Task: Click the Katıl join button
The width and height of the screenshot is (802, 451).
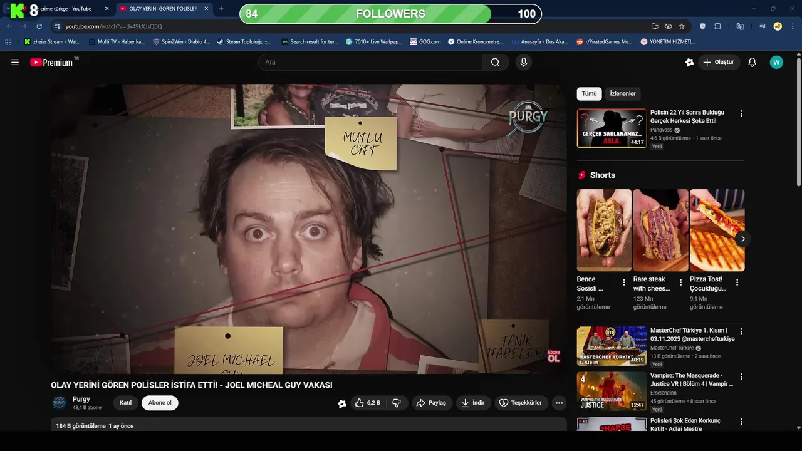Action: click(125, 403)
